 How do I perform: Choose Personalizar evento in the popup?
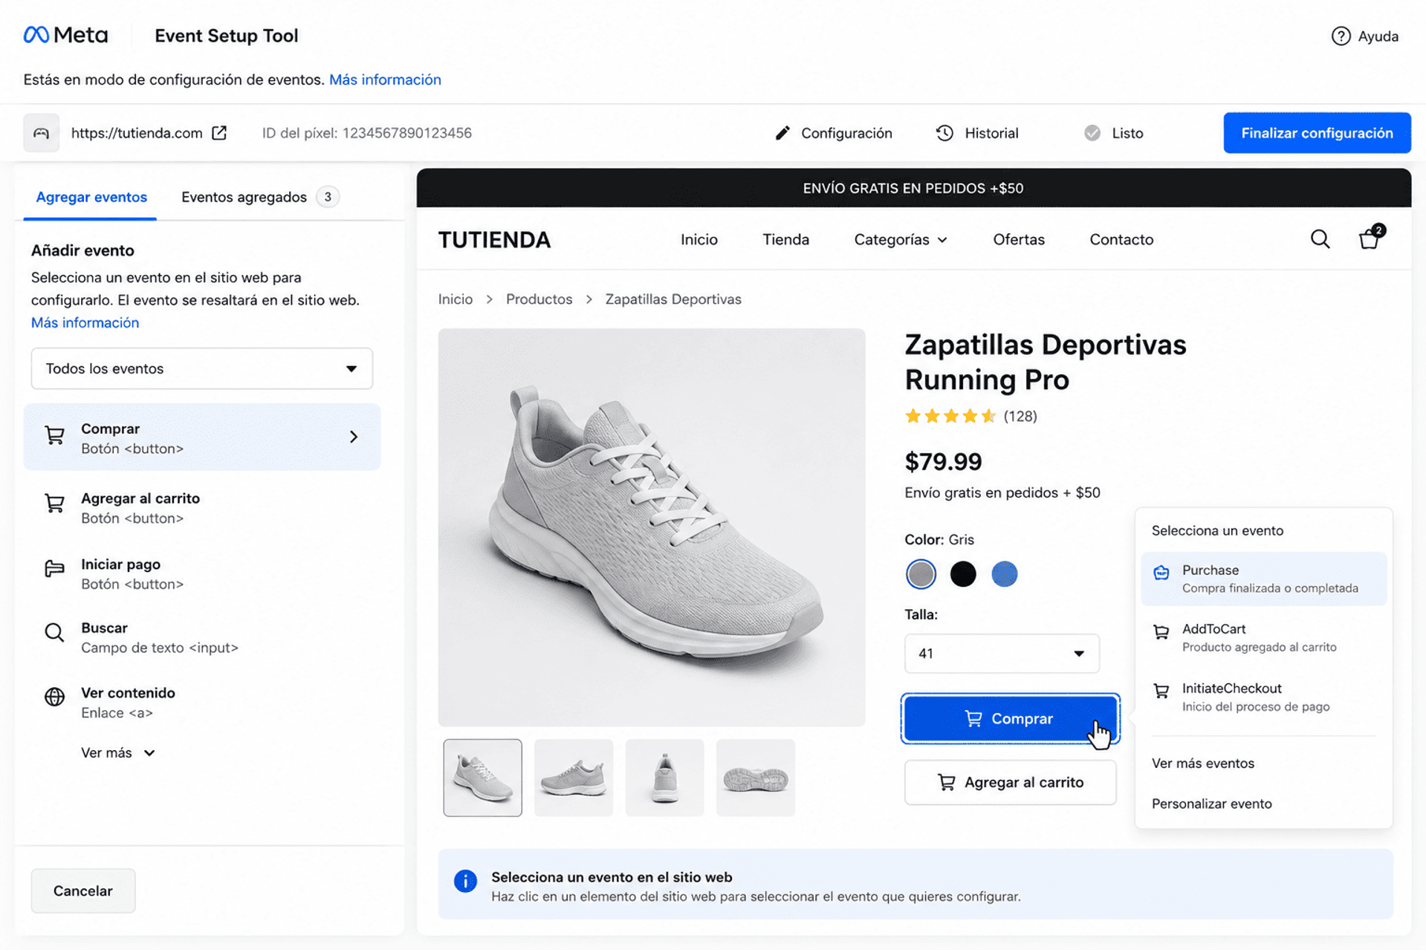(1211, 804)
